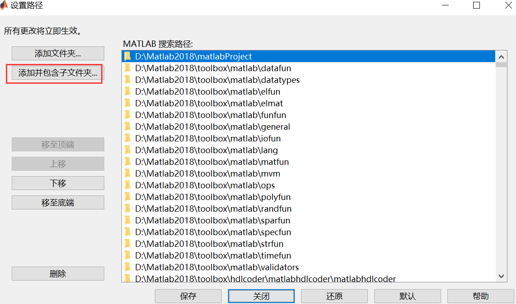Screen dimensions: 516x304
Task: Click folder icon beside iofun path
Action: (x=127, y=138)
